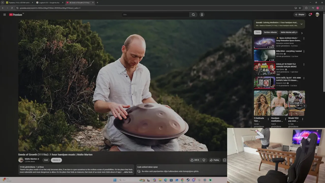325x183 pixels.
Task: Open the Chrome three-dot menu
Action: 322,8
